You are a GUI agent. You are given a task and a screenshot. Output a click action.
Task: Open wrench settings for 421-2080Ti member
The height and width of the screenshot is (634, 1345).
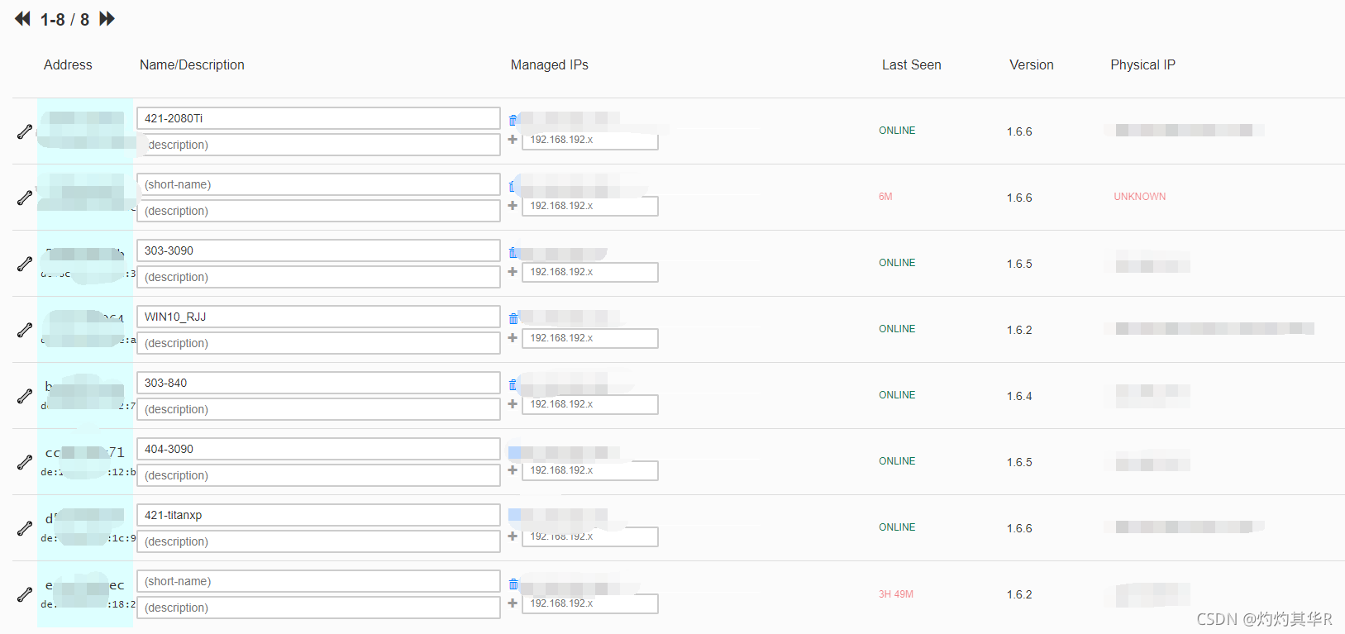25,131
